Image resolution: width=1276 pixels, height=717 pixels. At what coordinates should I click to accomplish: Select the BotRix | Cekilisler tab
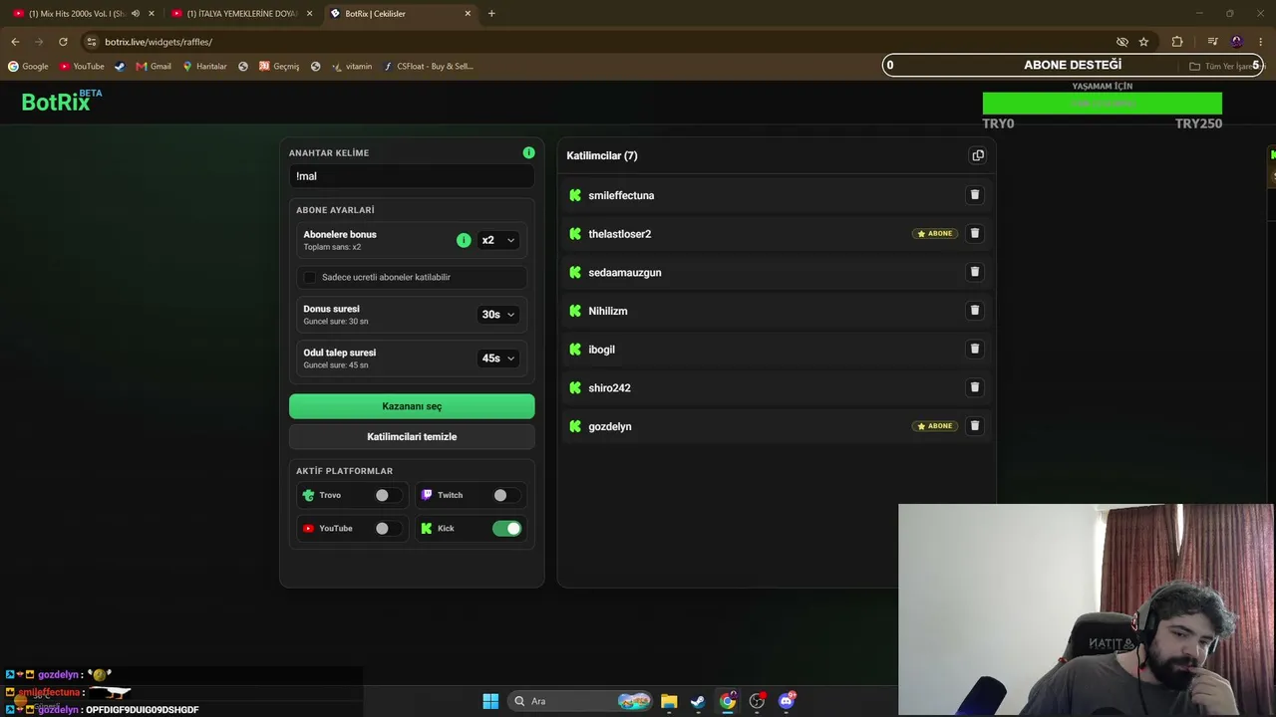click(x=400, y=14)
